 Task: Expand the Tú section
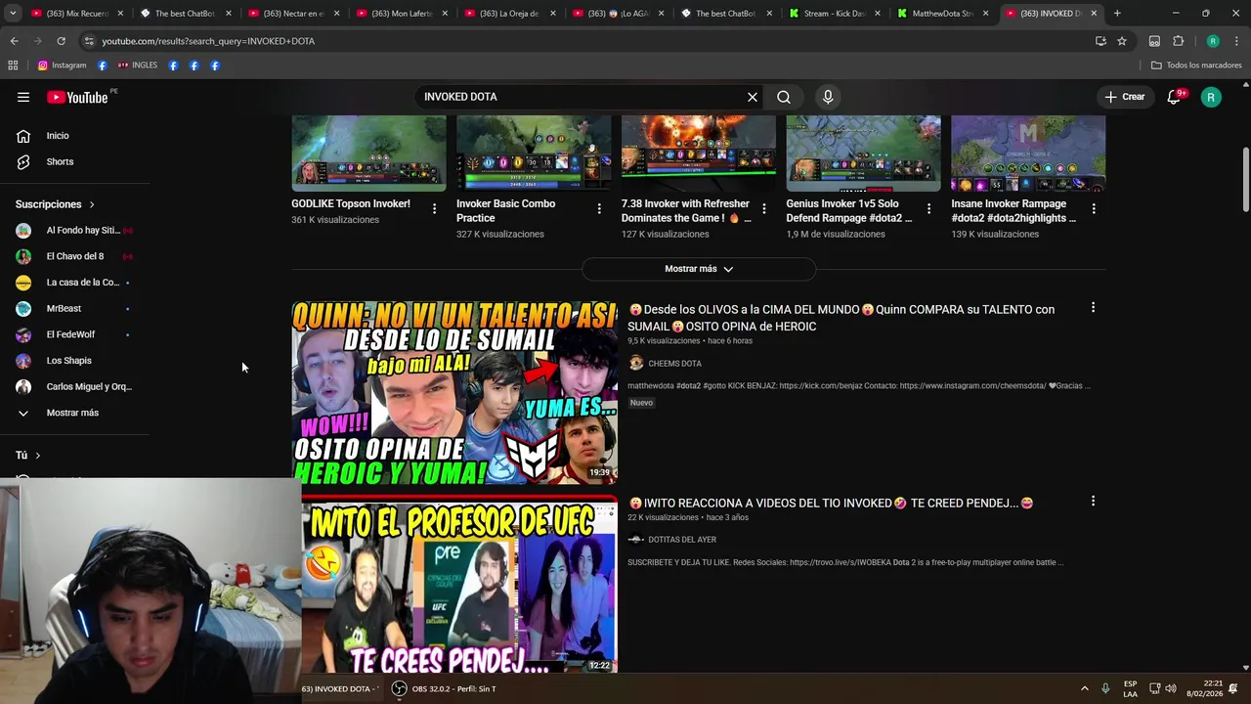[28, 456]
